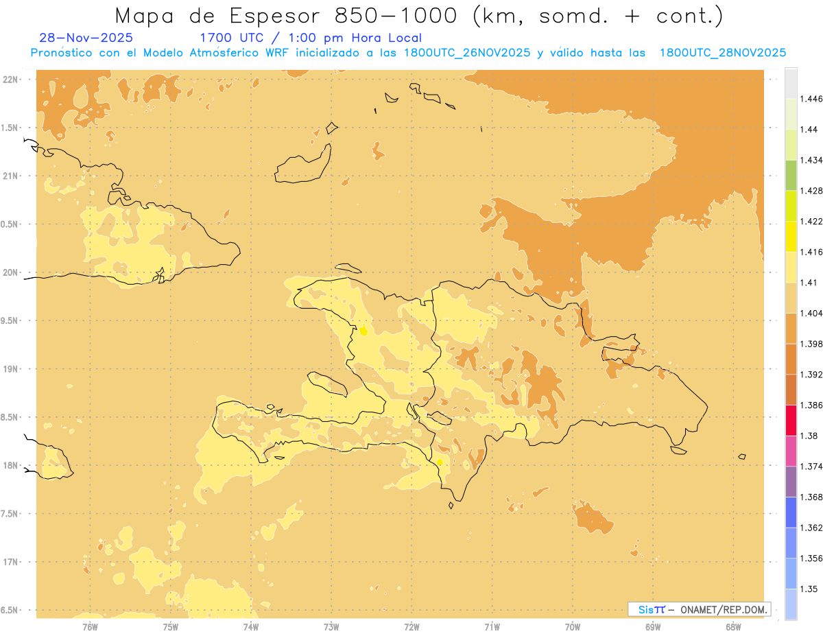Click the date label '28-Nov-2025'

pyautogui.click(x=86, y=38)
